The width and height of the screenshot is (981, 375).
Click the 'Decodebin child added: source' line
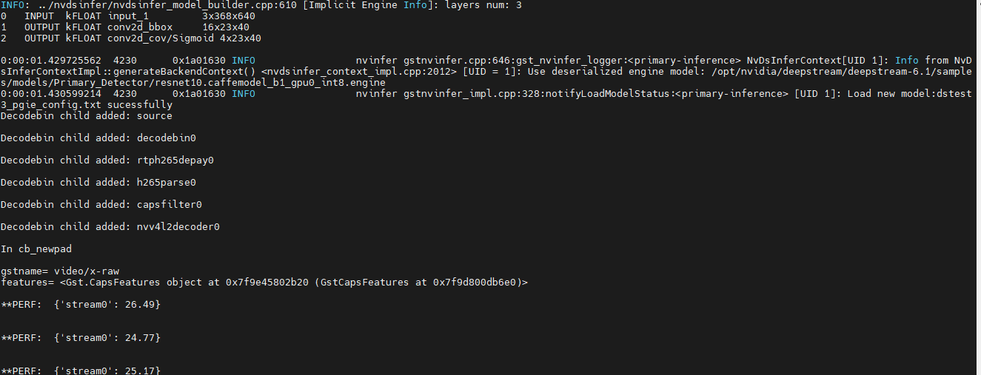click(x=86, y=115)
